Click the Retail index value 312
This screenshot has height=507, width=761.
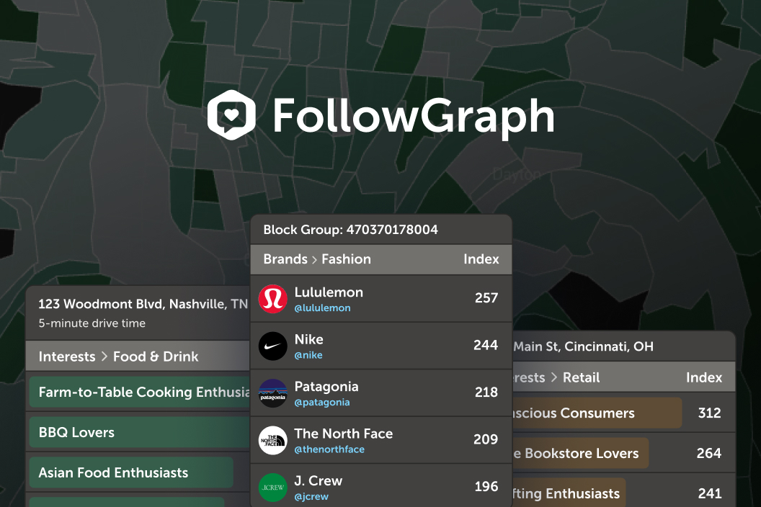(x=710, y=413)
